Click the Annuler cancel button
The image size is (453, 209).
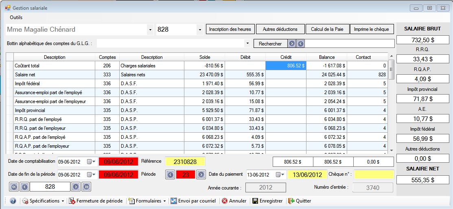point(234,201)
